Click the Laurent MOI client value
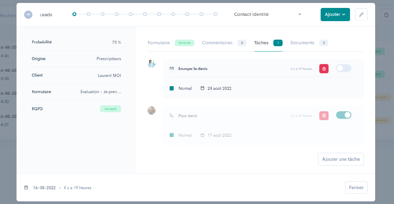The height and width of the screenshot is (204, 394). 109,76
